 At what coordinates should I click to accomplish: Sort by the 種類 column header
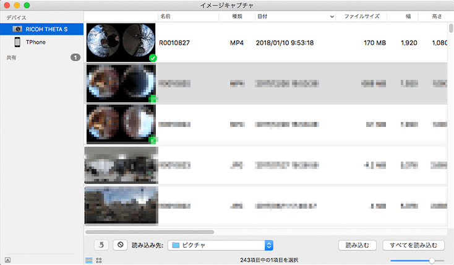(237, 17)
